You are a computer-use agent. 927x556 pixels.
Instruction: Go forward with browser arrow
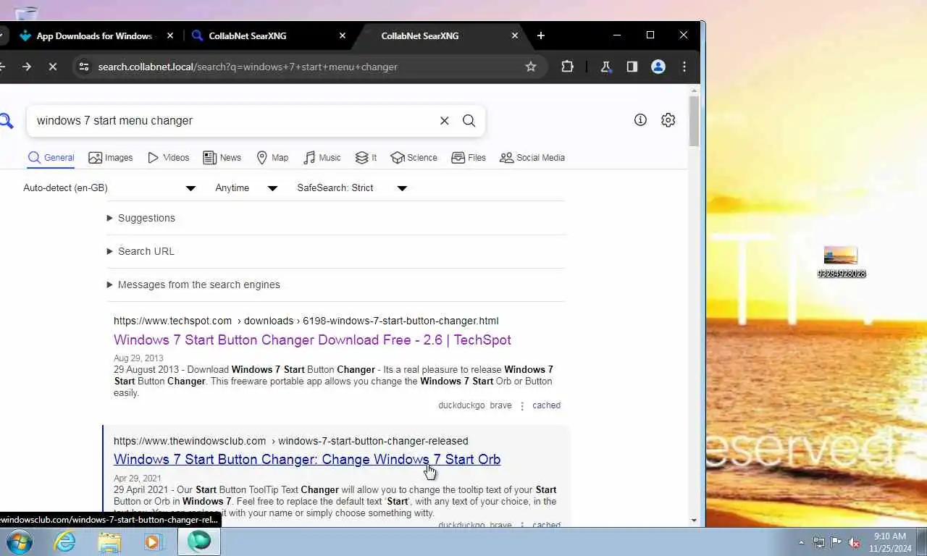27,67
